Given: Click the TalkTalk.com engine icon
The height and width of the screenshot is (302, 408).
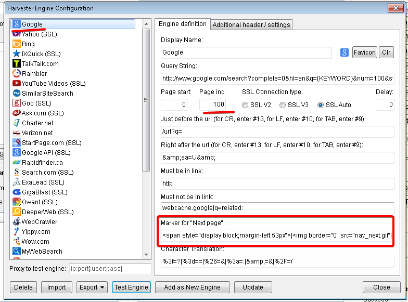Looking at the screenshot, I should click(x=17, y=63).
